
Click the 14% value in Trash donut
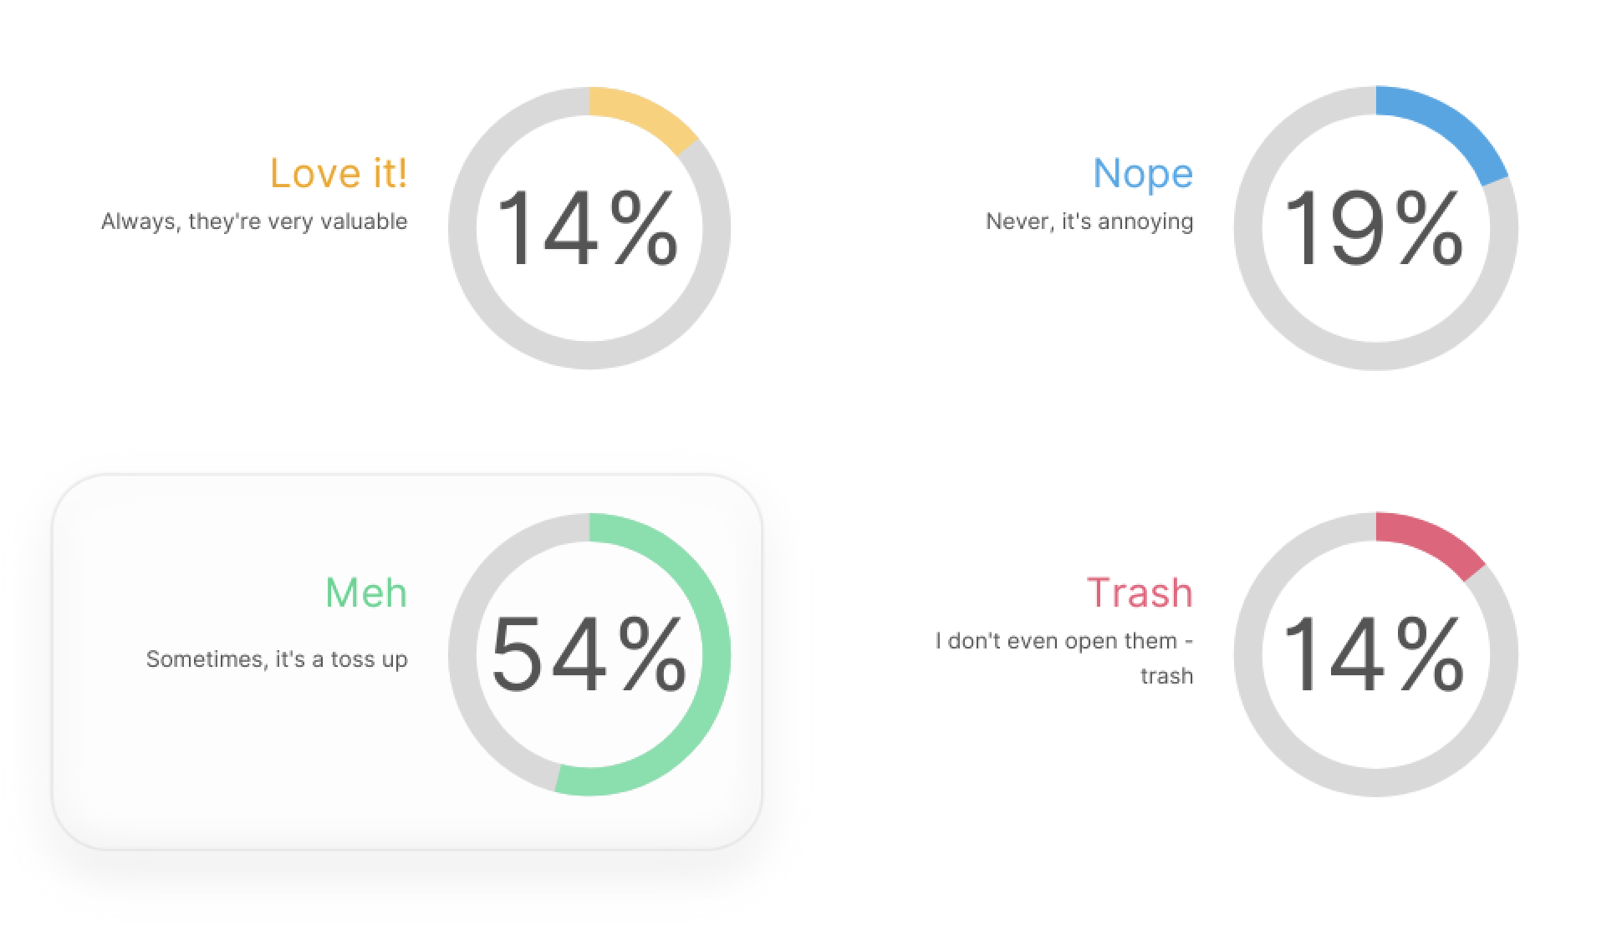1373,654
